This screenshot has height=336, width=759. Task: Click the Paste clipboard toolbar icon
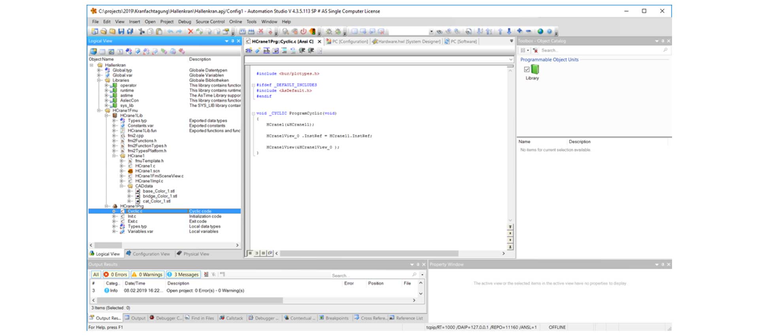click(159, 31)
